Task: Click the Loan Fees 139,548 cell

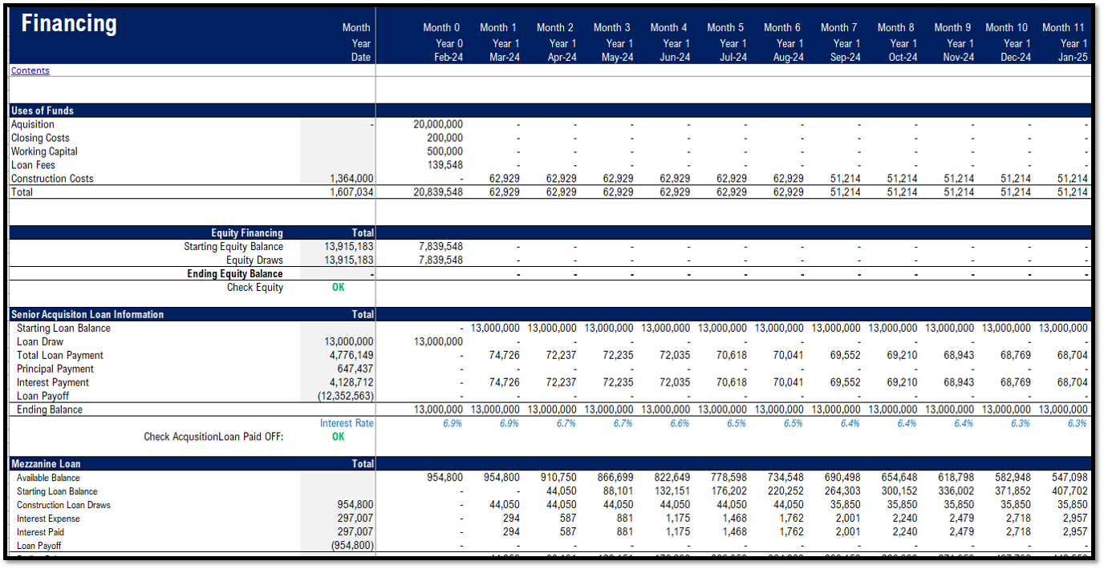Action: [444, 165]
